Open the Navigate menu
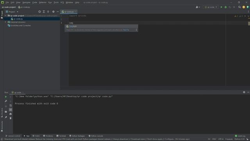 [x=26, y=2]
